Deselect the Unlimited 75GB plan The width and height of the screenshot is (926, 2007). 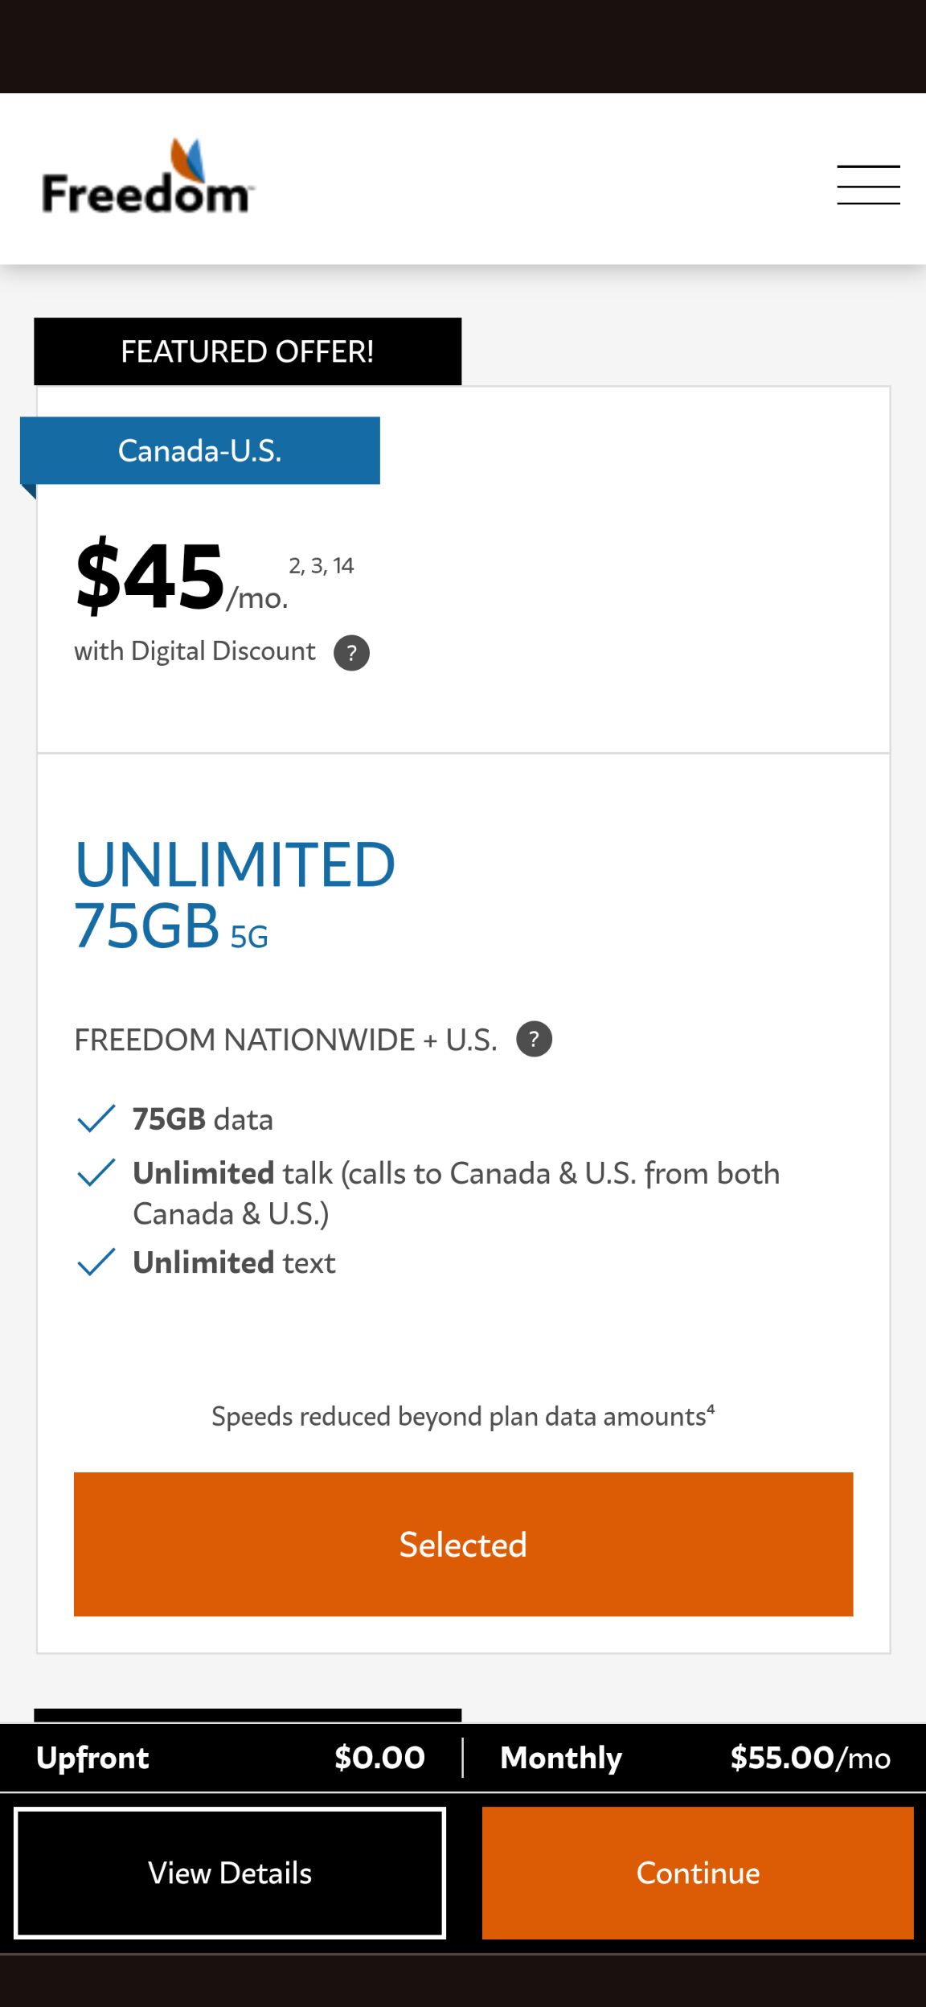click(x=463, y=1544)
